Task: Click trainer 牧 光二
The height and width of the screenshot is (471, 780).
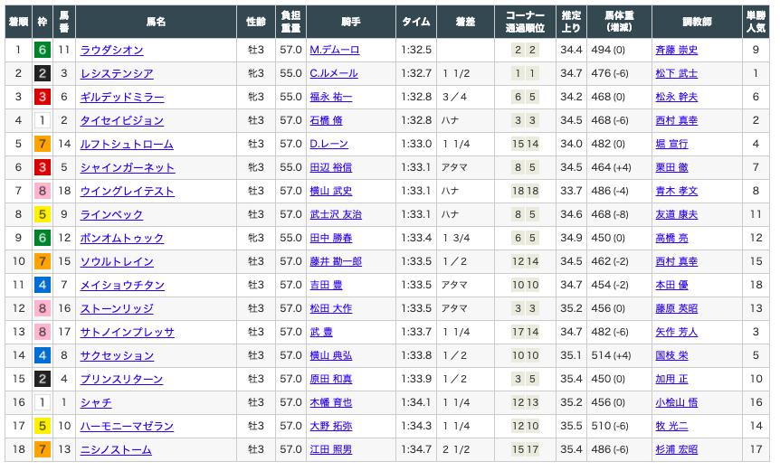Action: click(x=671, y=427)
